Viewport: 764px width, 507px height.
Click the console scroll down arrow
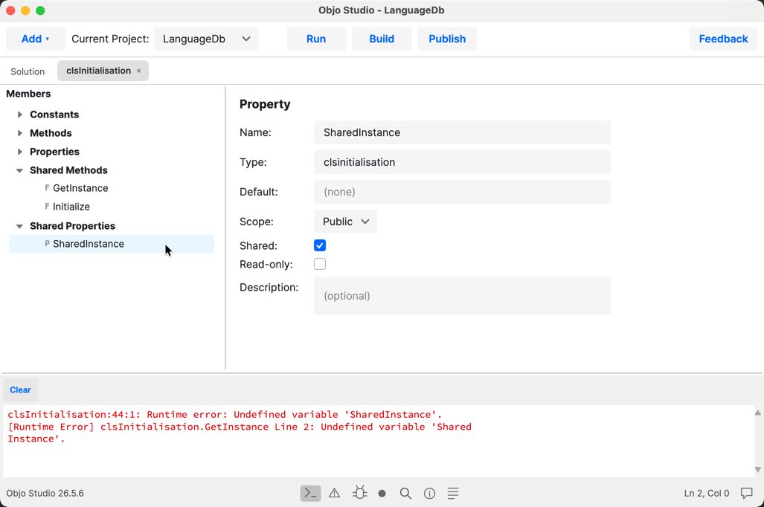click(x=757, y=470)
